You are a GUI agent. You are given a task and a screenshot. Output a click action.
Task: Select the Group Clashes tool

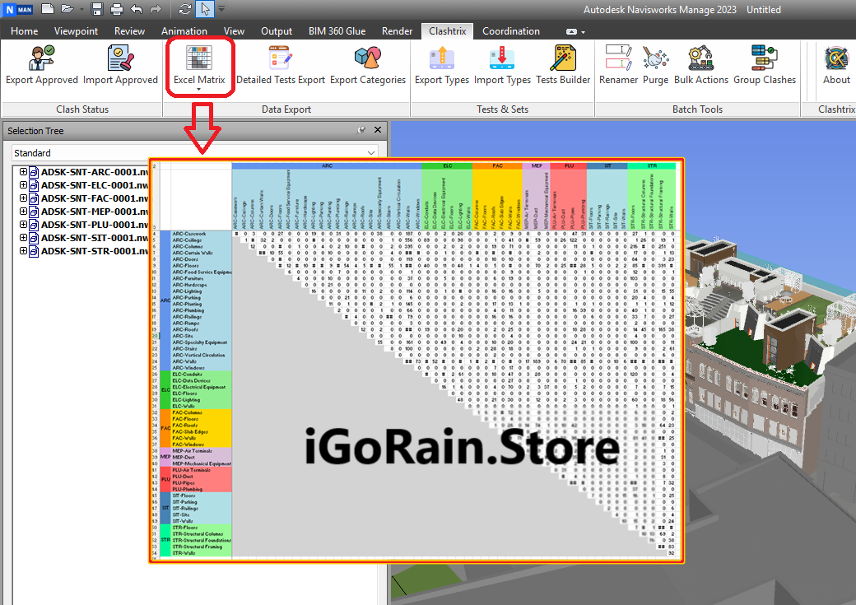(765, 64)
